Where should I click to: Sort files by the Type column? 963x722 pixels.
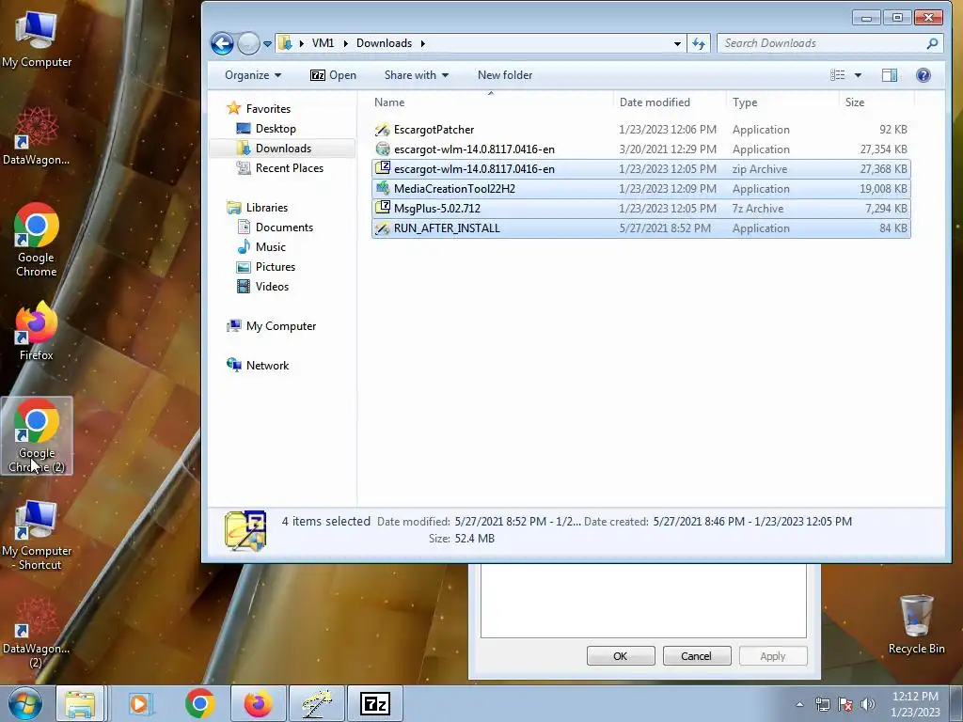tap(782, 102)
